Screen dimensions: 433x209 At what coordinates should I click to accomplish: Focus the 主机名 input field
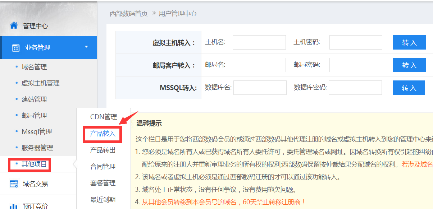[259, 42]
